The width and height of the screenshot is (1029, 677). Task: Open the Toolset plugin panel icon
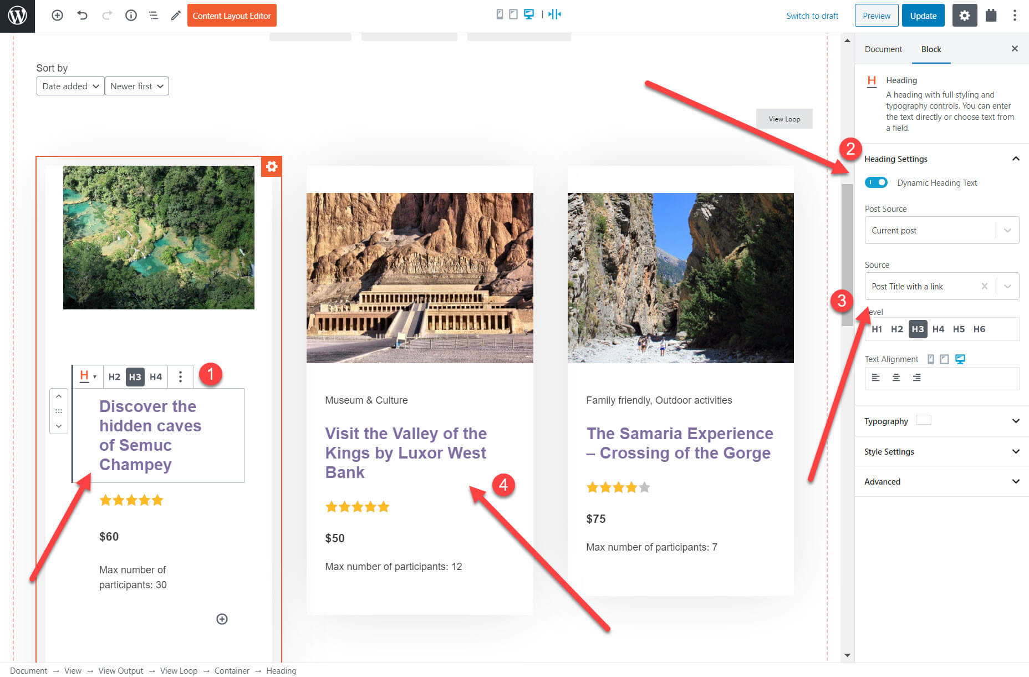991,16
